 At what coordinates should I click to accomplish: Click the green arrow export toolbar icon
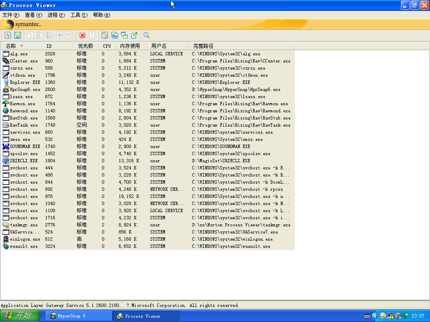(x=134, y=35)
